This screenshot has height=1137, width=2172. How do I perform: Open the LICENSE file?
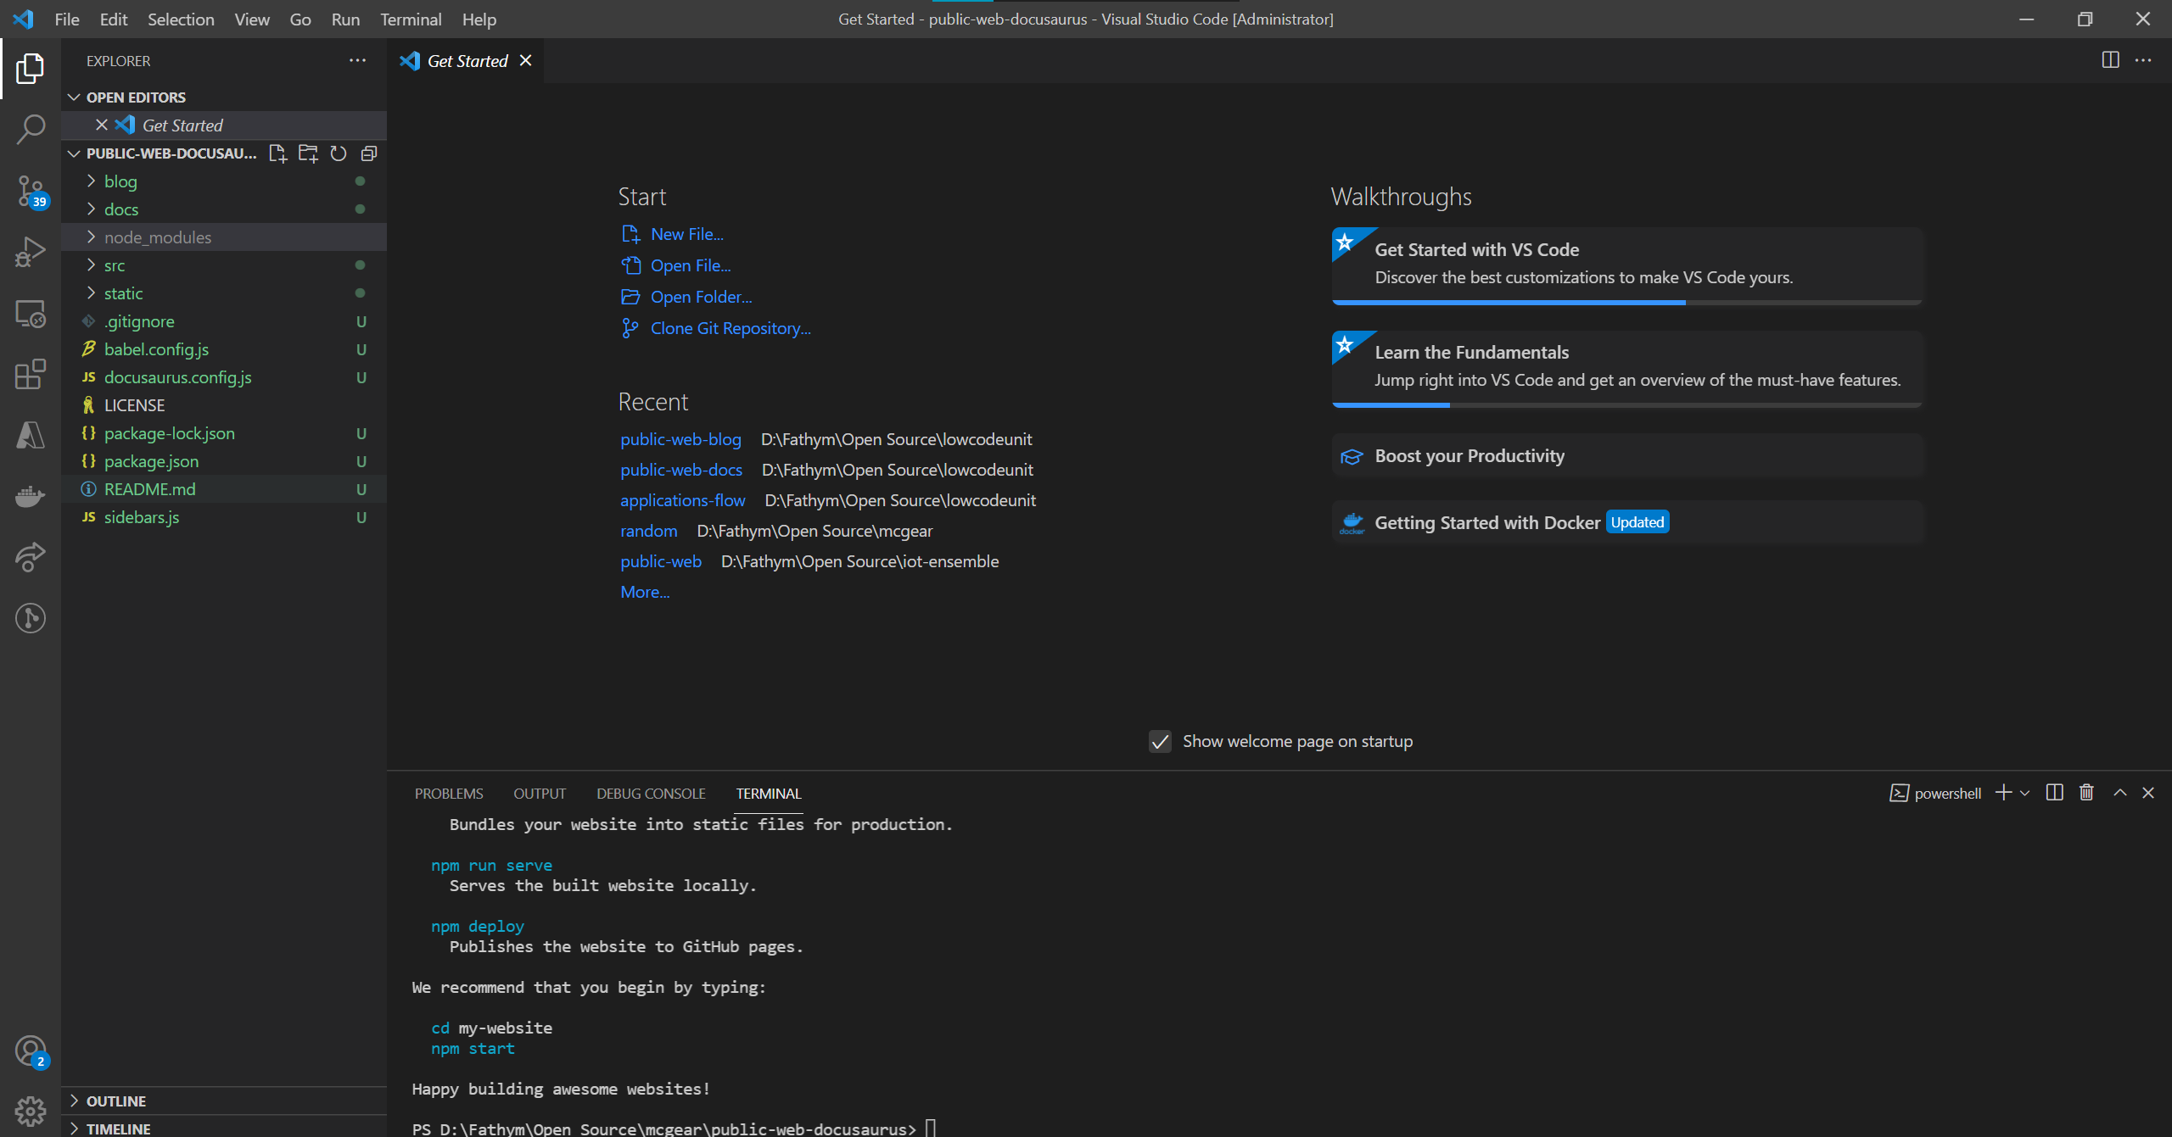pyautogui.click(x=224, y=405)
